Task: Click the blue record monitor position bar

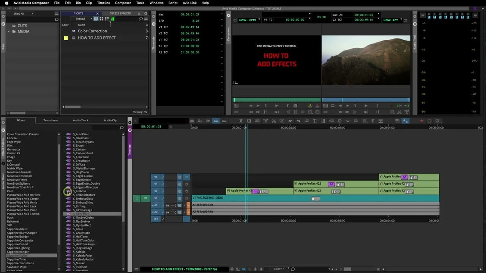Action: click(x=366, y=100)
